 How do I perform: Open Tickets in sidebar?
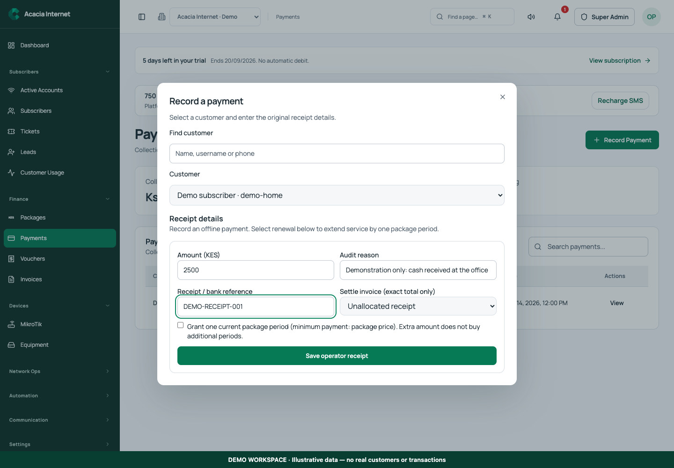[x=60, y=132]
